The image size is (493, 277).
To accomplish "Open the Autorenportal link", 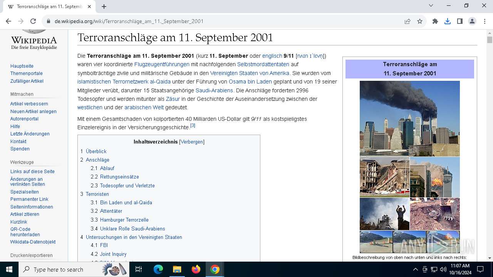I will (24, 119).
